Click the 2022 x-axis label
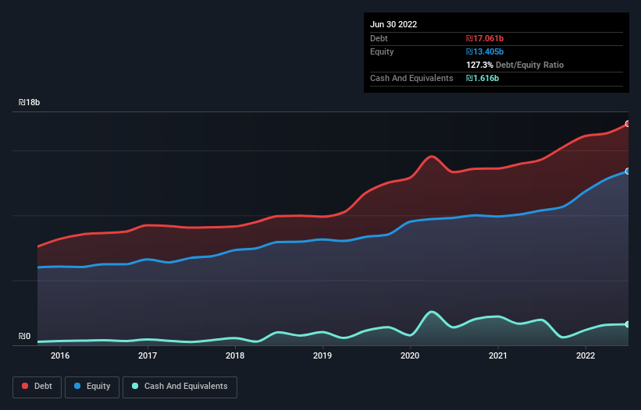The height and width of the screenshot is (410, 641). [x=586, y=355]
